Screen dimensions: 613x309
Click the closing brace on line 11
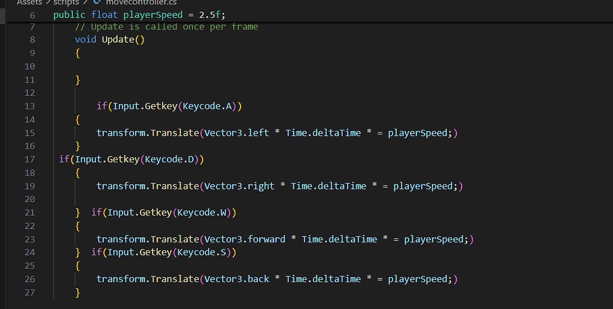[x=78, y=79]
